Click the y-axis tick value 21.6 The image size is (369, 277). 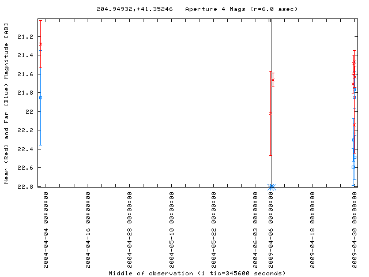point(25,74)
